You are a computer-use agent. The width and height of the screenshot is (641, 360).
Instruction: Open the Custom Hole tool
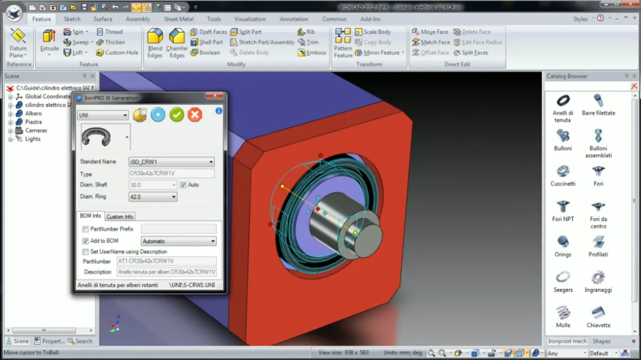117,52
